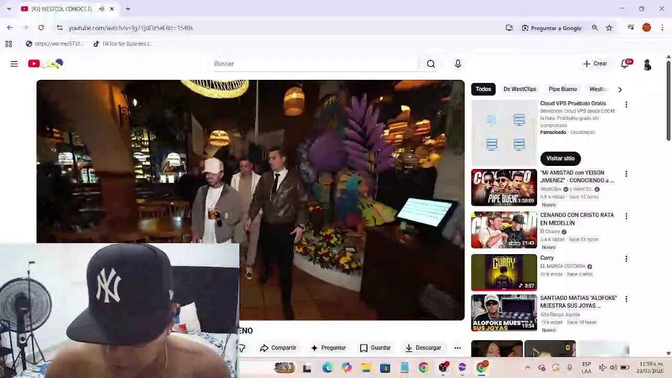Screen dimensions: 672x378
Task: Open Mi AMISTAD con YEISON JIMENEZ thumbnail
Action: tap(504, 187)
